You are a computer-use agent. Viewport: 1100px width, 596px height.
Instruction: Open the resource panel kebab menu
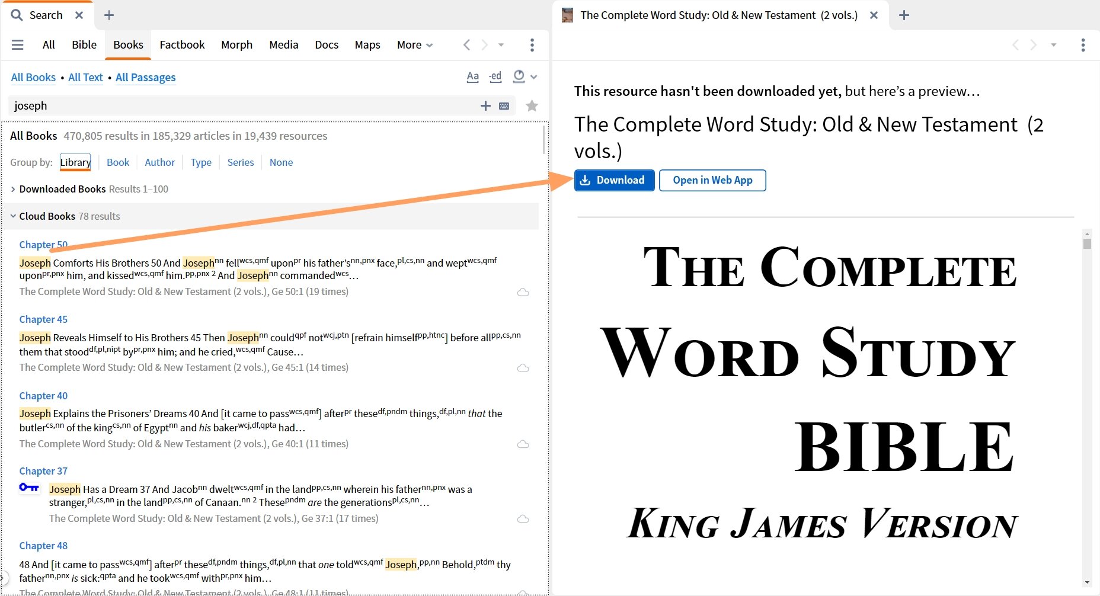tap(1083, 45)
